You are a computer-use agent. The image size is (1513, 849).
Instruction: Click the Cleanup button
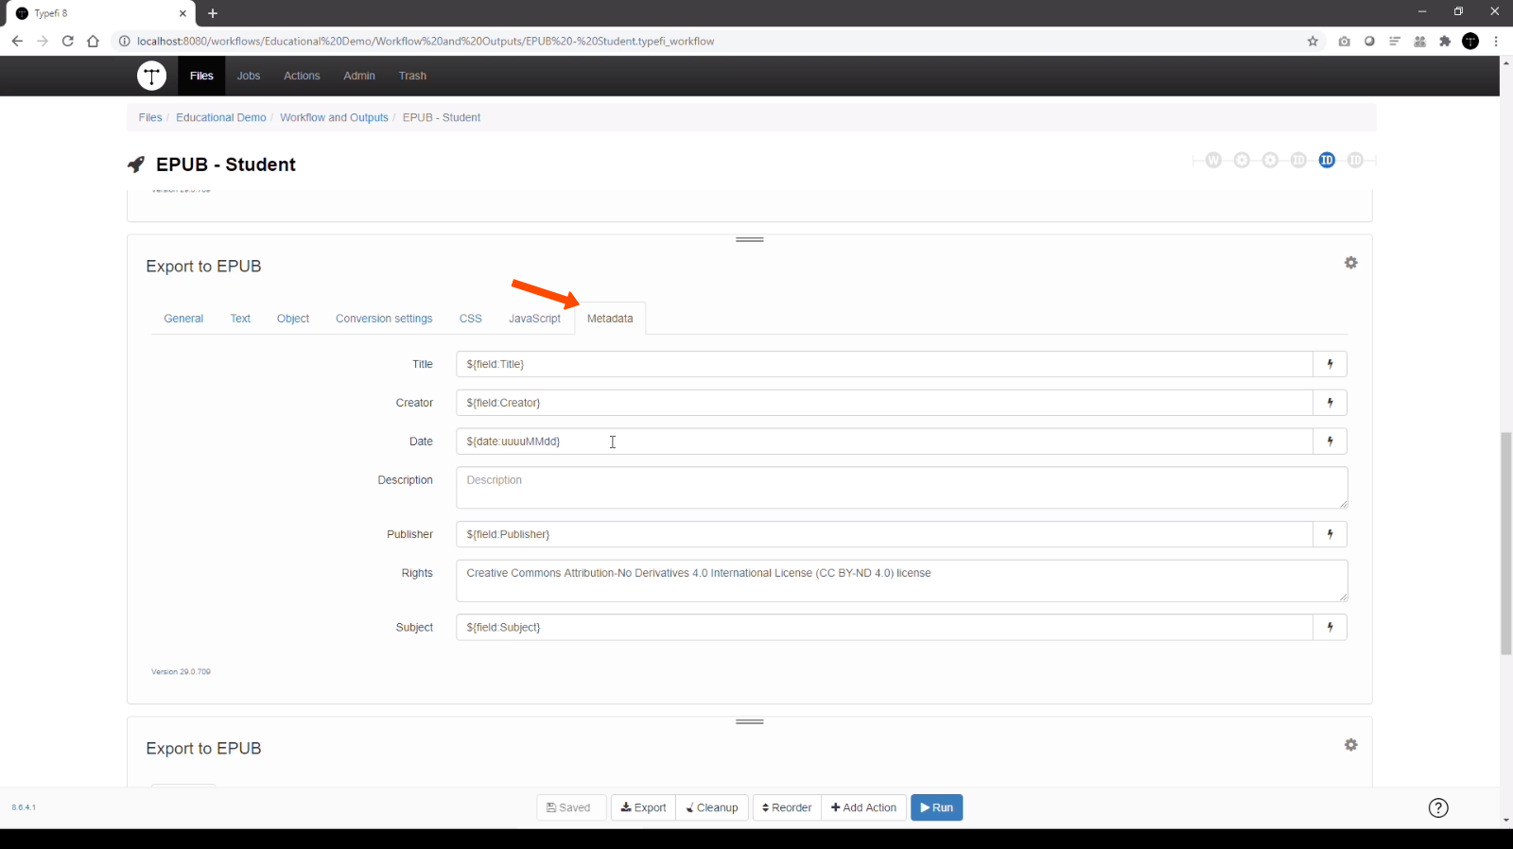coord(712,807)
